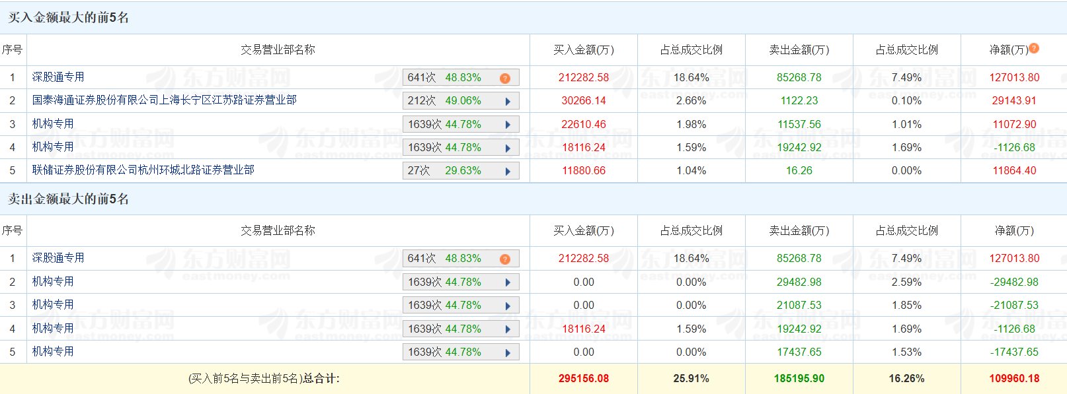Open the 国泰海通证券上海长宁区江苏路证券营业部 link

pyautogui.click(x=164, y=100)
